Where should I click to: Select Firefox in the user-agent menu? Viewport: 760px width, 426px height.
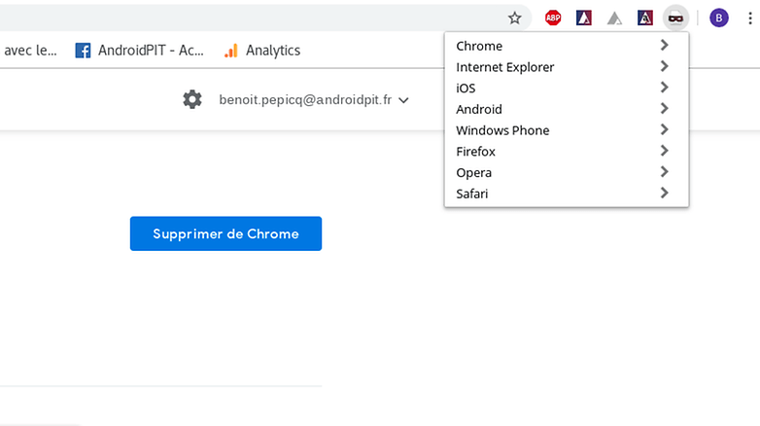(567, 152)
